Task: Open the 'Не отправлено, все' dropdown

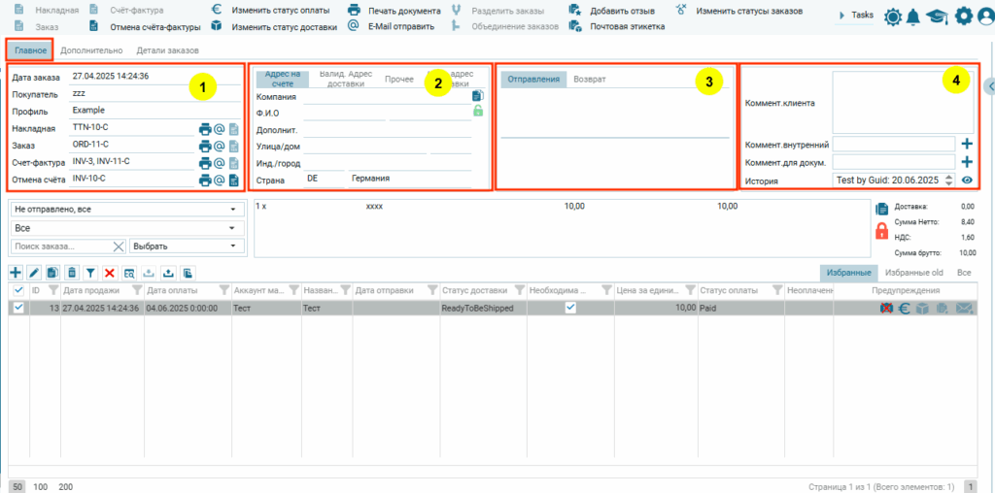Action: pyautogui.click(x=125, y=209)
